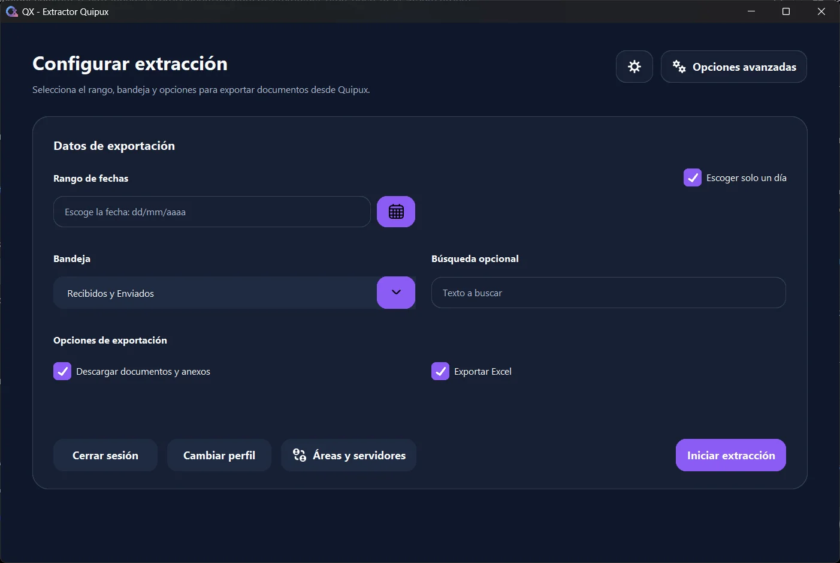
Task: Click the Bandeja label
Action: point(72,258)
